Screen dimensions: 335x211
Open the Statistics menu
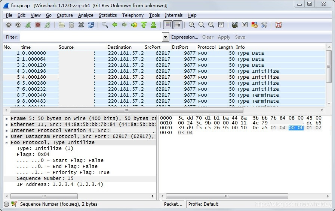tap(108, 15)
